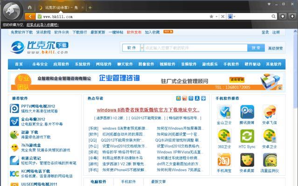Click the 企业管理咨询 banner ad
Image resolution: width=298 pixels, height=186 pixels.
[x=146, y=81]
